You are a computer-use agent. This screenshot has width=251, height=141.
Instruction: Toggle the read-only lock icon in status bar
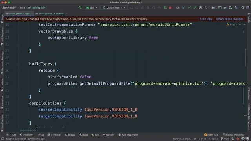click(x=233, y=139)
